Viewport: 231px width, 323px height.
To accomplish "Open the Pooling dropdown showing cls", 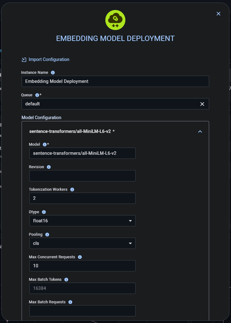I will pos(130,243).
